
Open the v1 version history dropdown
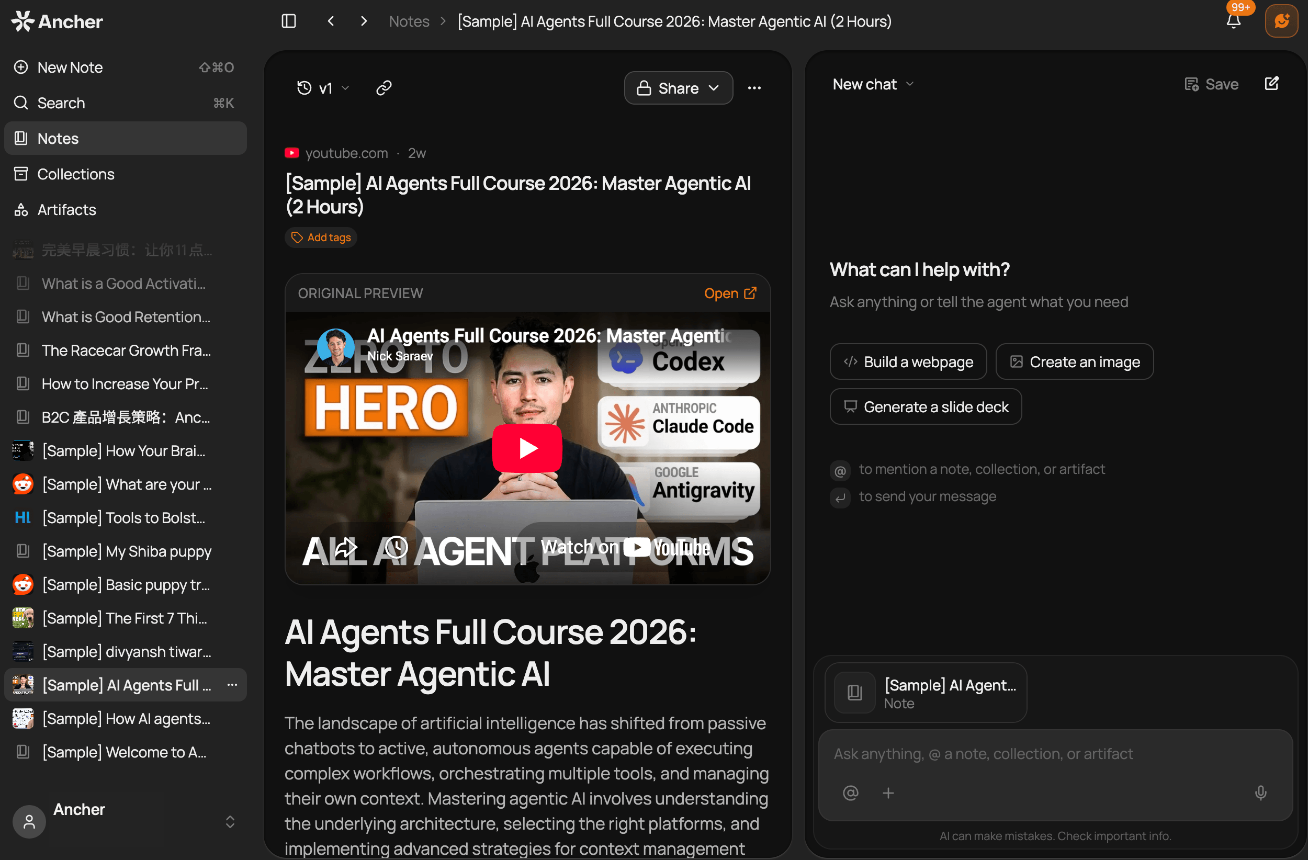(x=323, y=88)
